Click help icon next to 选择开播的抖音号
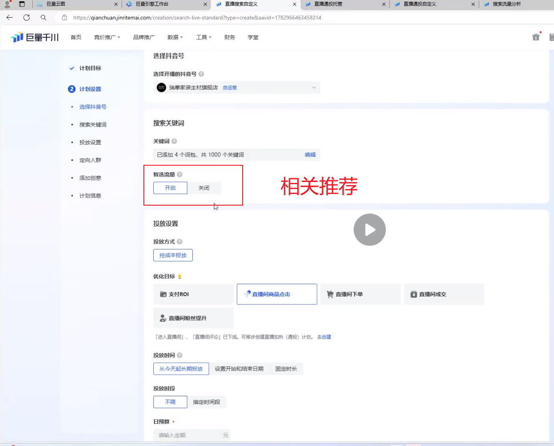Screen dimensions: 554x446 [201, 74]
